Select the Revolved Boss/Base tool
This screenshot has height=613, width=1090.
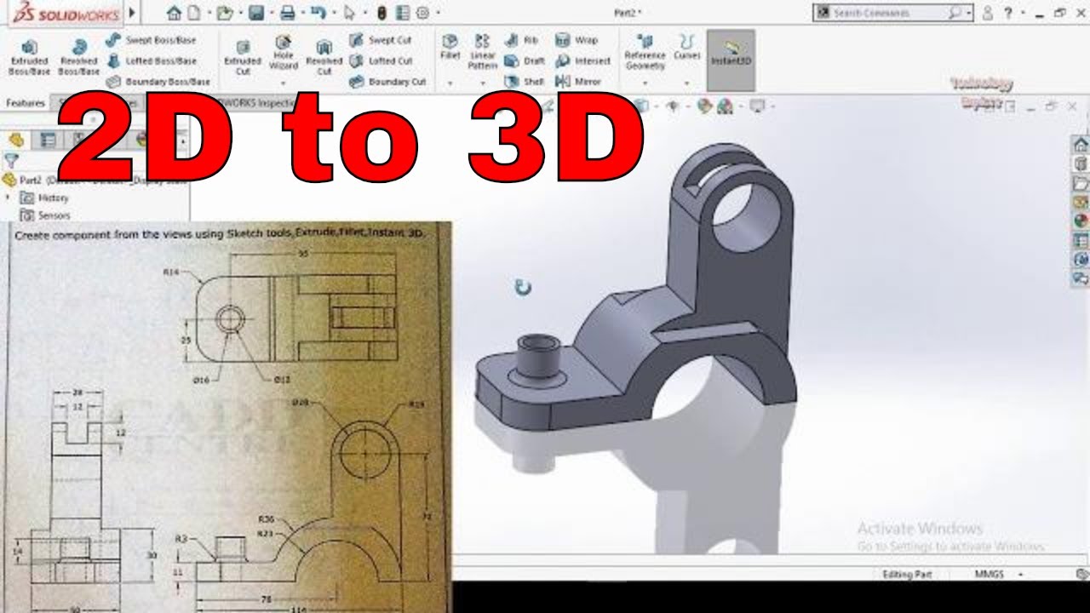[x=78, y=58]
